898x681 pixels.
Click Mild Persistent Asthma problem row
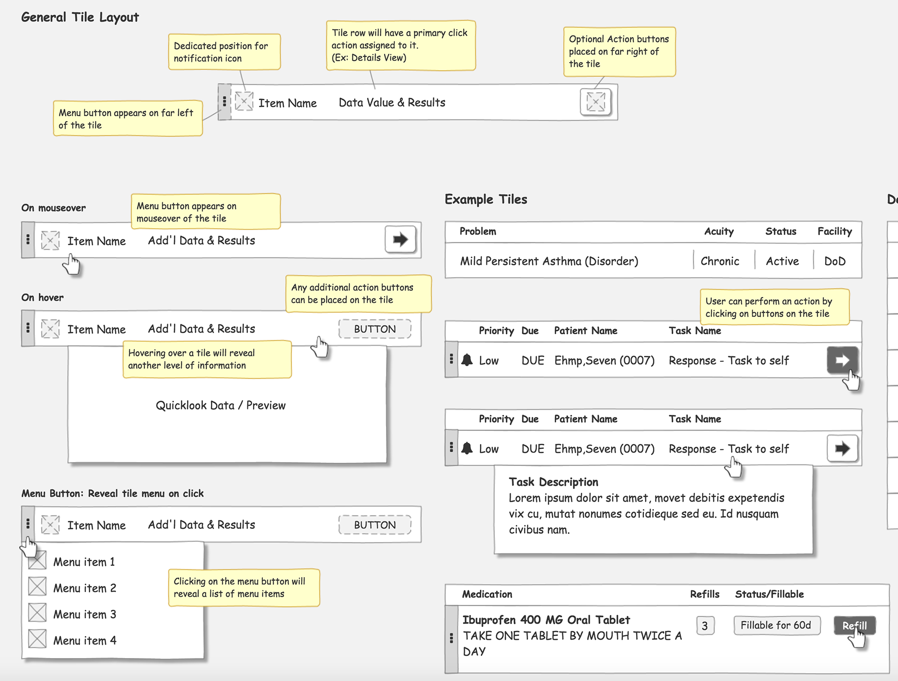tap(549, 261)
